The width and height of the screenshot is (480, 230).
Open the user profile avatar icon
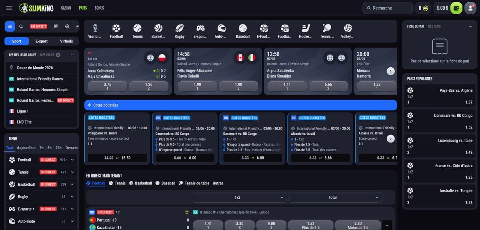[x=470, y=8]
